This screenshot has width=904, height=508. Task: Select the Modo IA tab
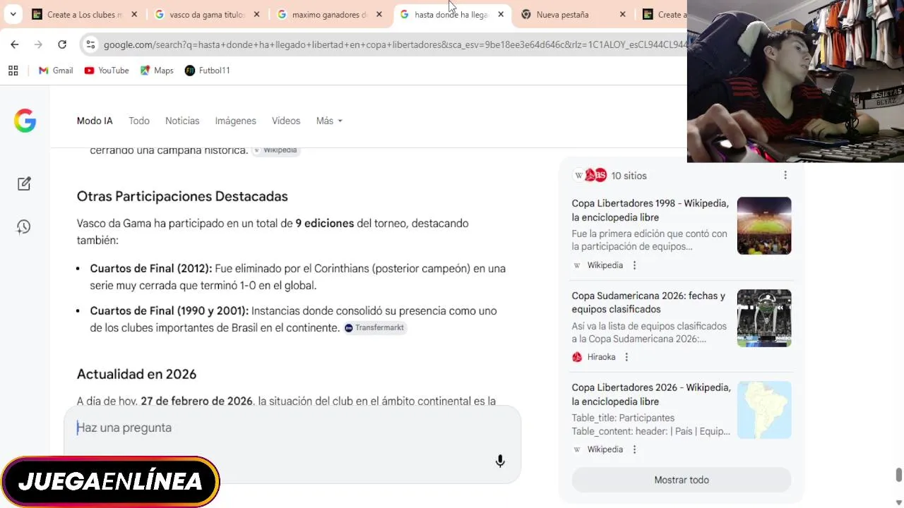coord(95,121)
